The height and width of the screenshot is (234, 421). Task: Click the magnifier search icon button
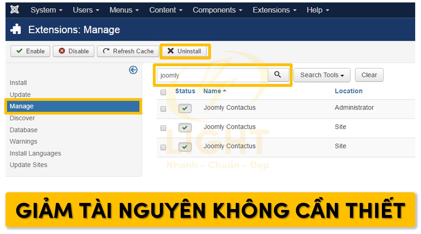(278, 75)
